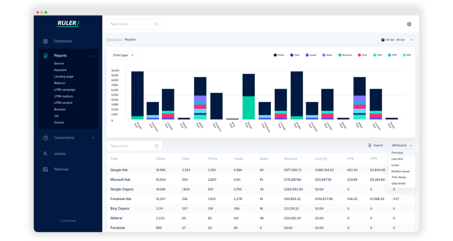
Task: Toggle the Revenue legend series
Action: click(345, 55)
